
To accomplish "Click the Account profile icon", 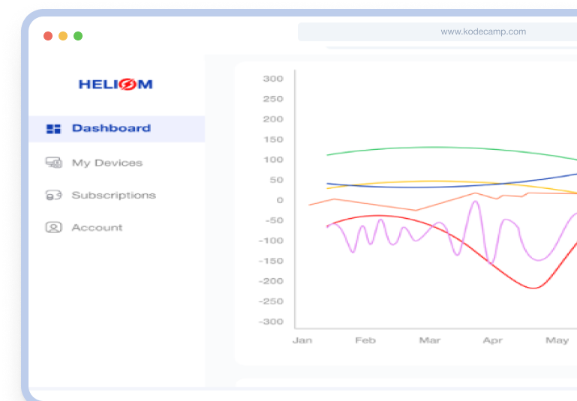I will (53, 228).
